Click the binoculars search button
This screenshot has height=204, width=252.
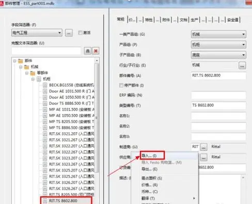click(x=88, y=51)
